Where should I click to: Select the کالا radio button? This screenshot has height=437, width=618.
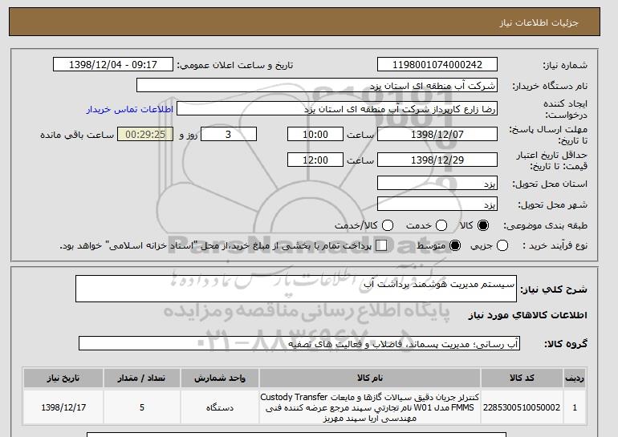[x=483, y=225]
